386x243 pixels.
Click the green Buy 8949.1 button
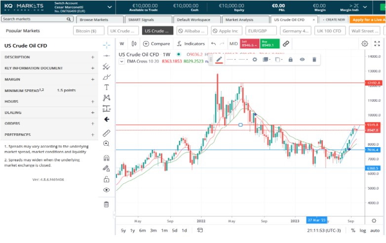click(x=270, y=43)
